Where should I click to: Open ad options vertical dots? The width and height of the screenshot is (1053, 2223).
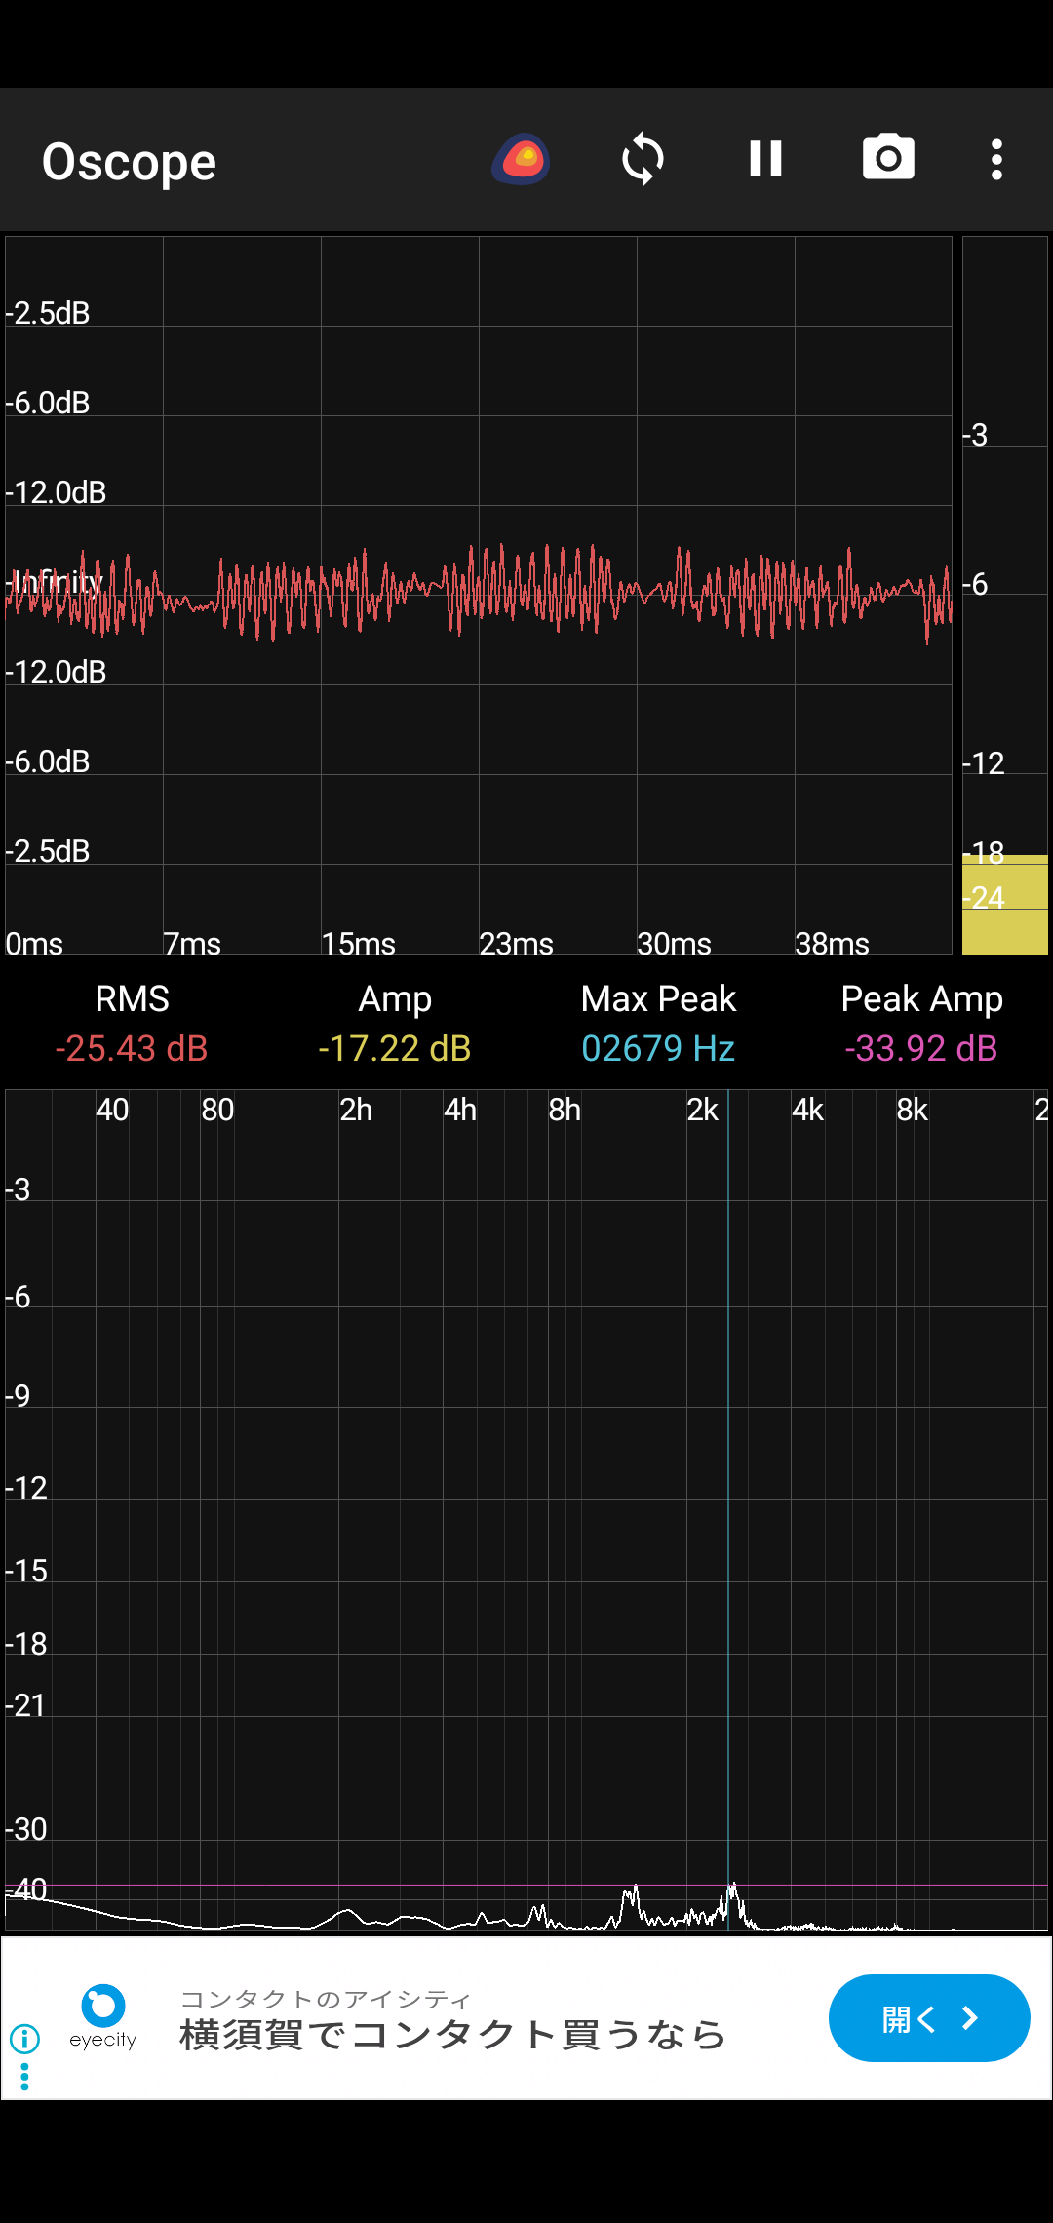click(24, 2077)
